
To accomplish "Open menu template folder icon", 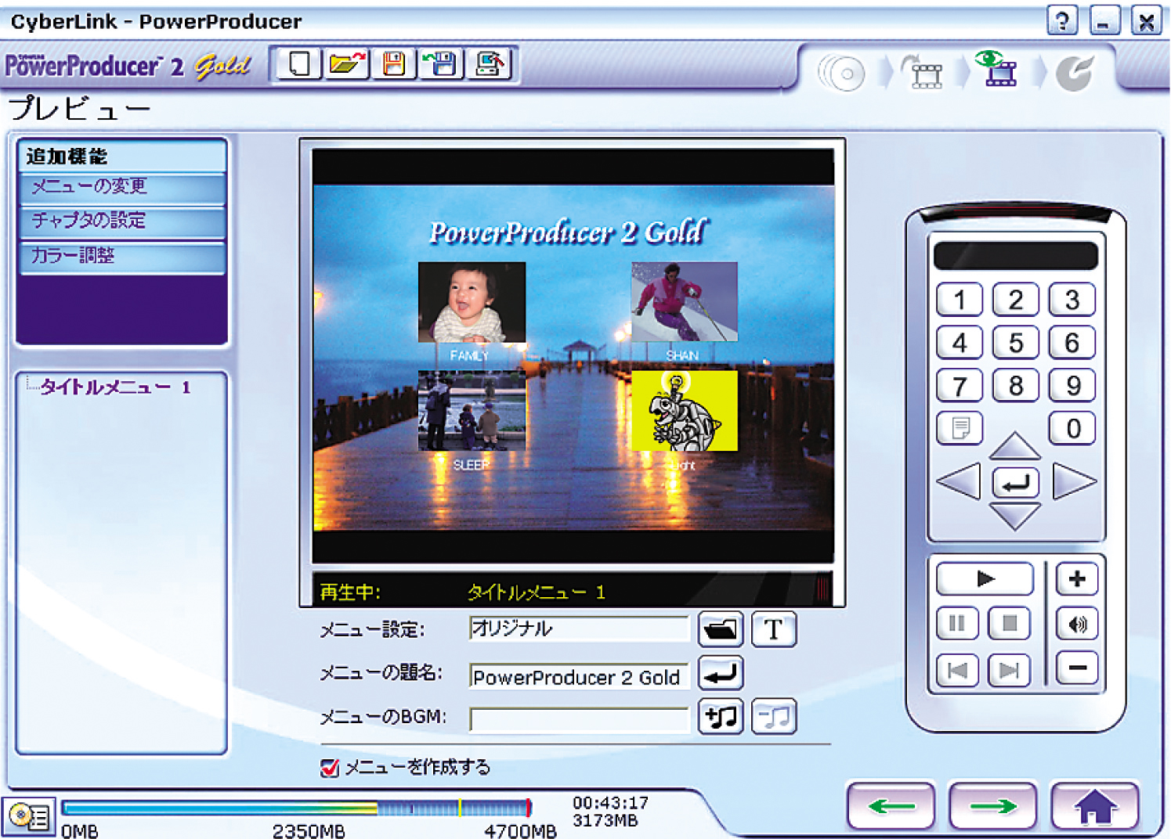I will click(720, 628).
